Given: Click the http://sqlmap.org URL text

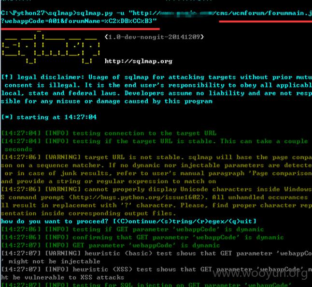Looking at the screenshot, I should (139, 61).
